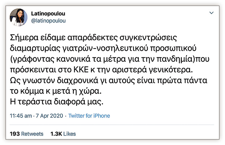Screen dimensions: 225x145
Task: Open the @latinopoulou handle link
Action: (x=48, y=21)
